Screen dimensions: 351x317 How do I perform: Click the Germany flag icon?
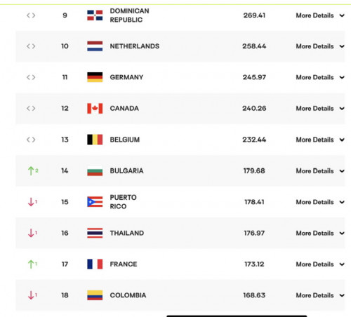pyautogui.click(x=95, y=77)
